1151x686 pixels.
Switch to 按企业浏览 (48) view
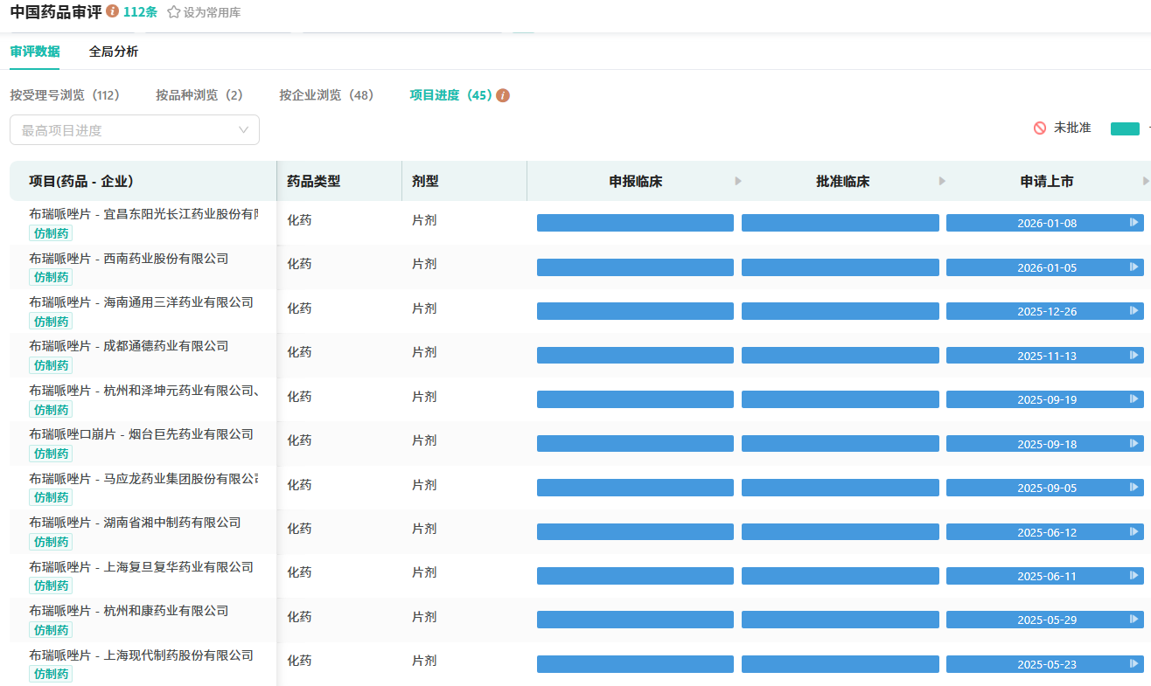(x=326, y=95)
